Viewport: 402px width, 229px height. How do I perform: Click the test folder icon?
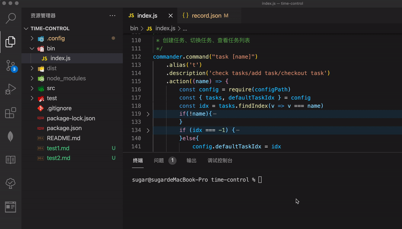point(41,99)
